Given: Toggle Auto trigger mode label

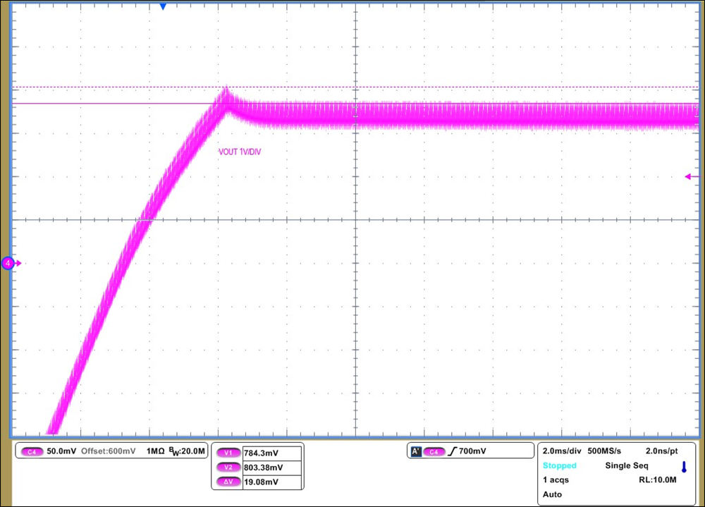Looking at the screenshot, I should click(x=552, y=494).
